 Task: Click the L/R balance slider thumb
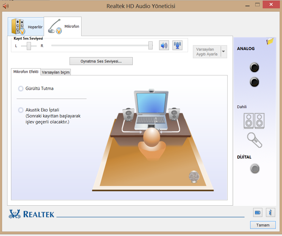pyautogui.click(x=29, y=46)
